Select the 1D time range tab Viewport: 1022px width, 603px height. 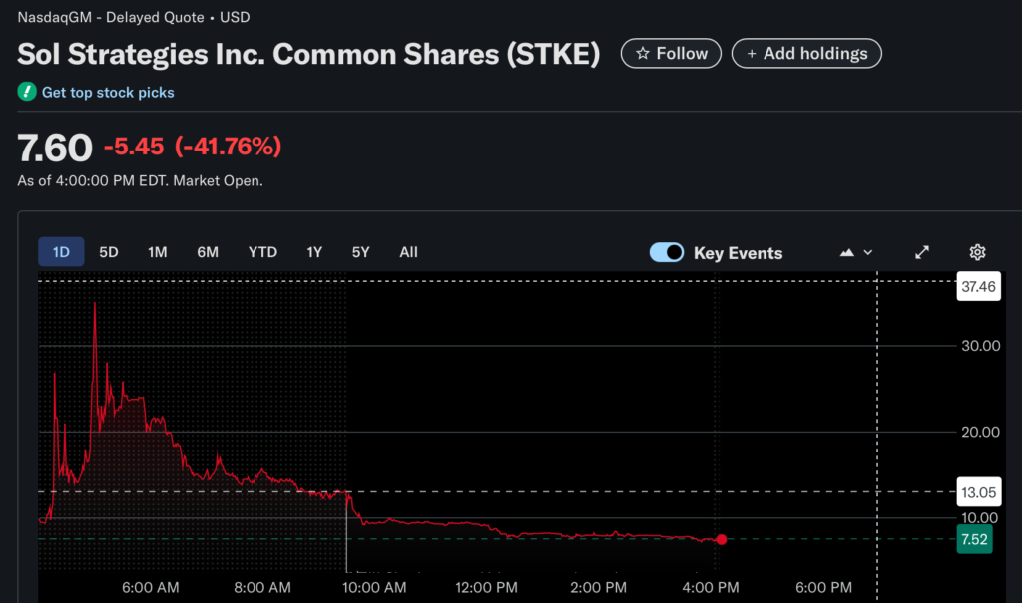(61, 252)
